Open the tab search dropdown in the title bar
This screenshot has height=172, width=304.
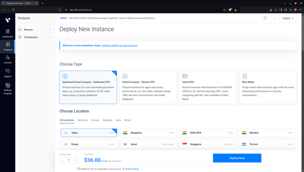coord(285,3)
